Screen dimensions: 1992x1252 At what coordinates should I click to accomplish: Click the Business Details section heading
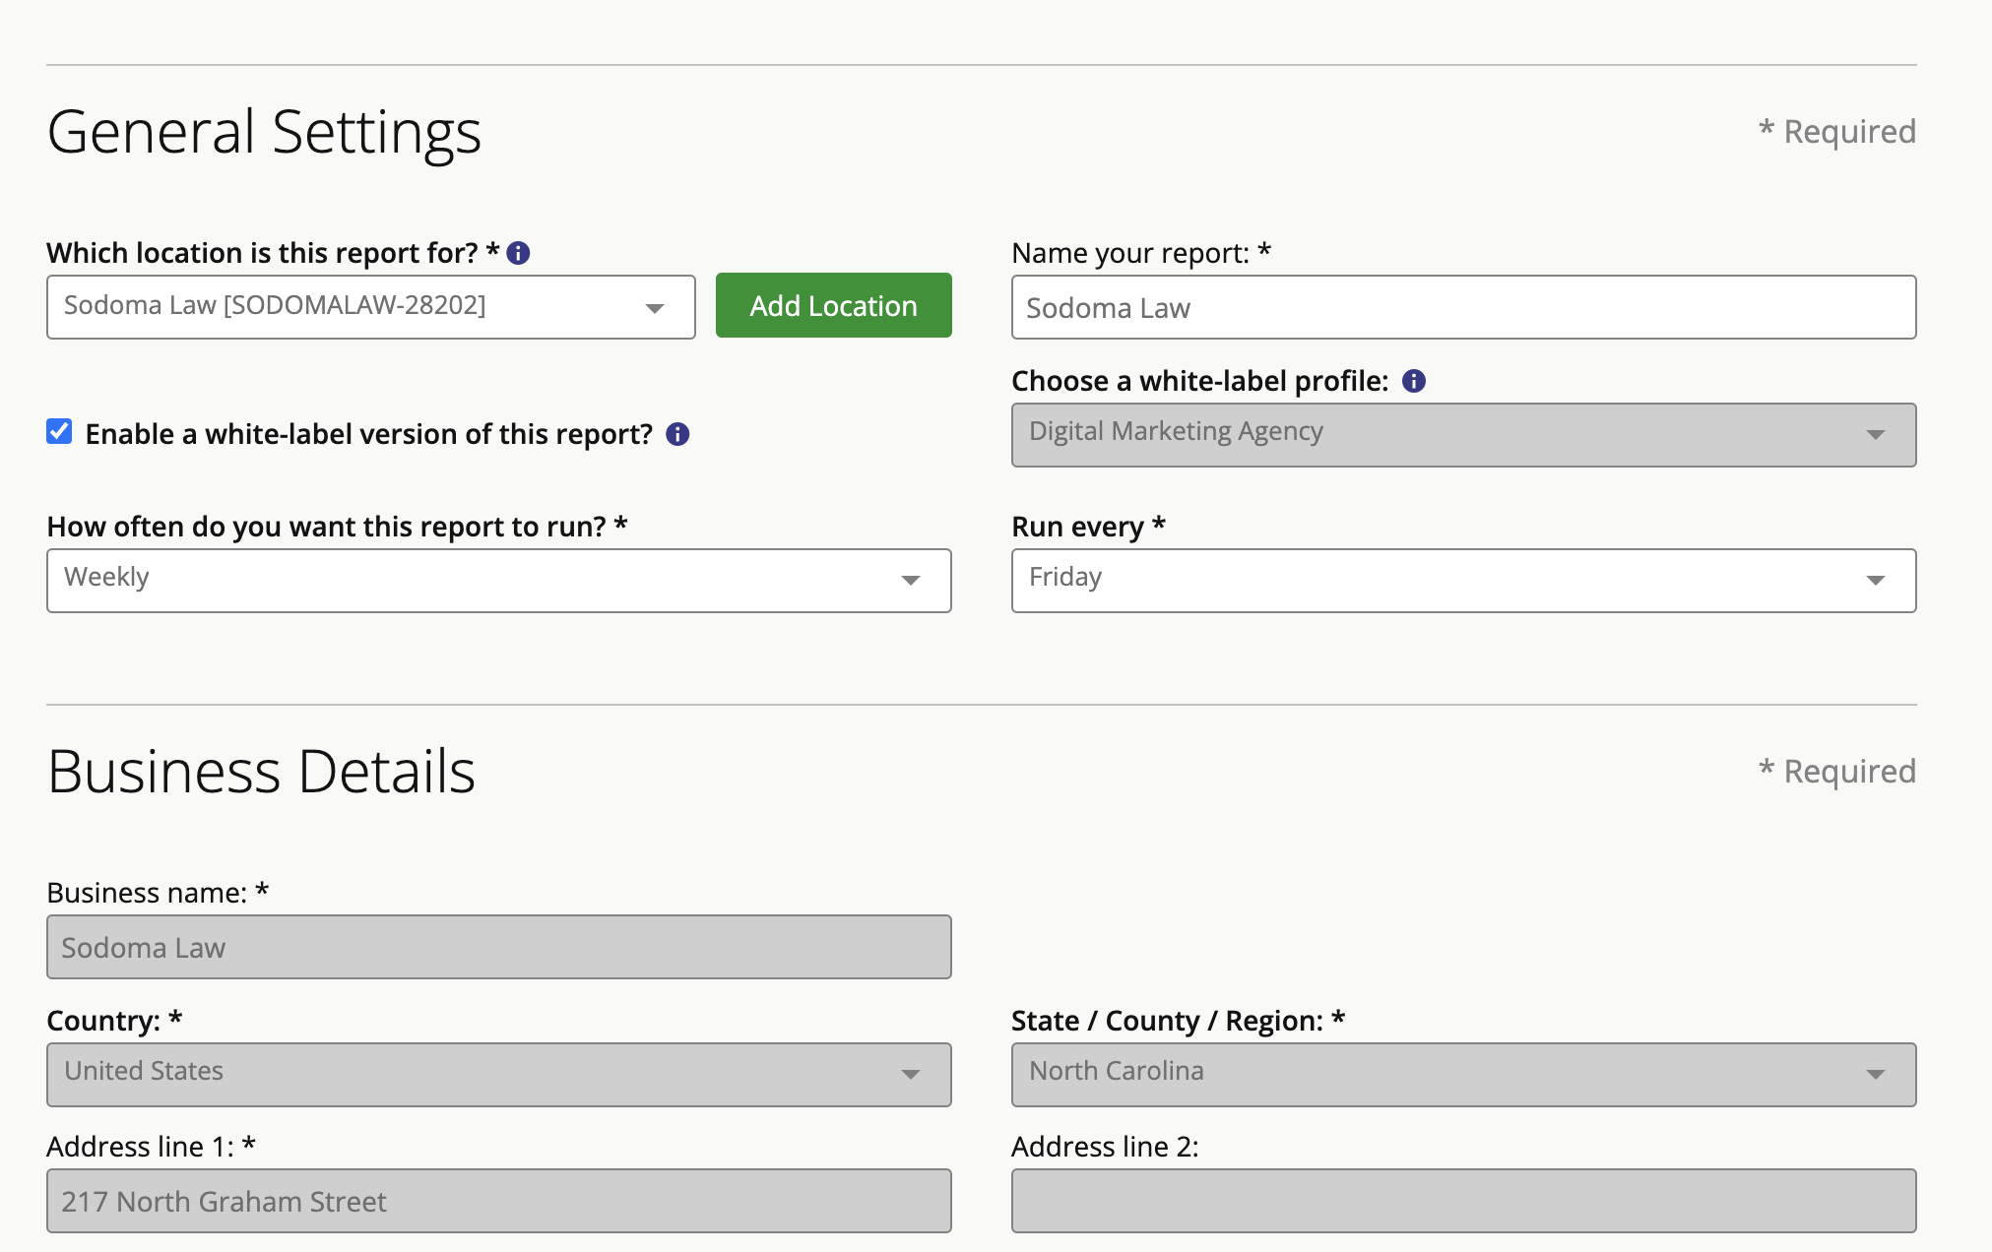pyautogui.click(x=261, y=772)
